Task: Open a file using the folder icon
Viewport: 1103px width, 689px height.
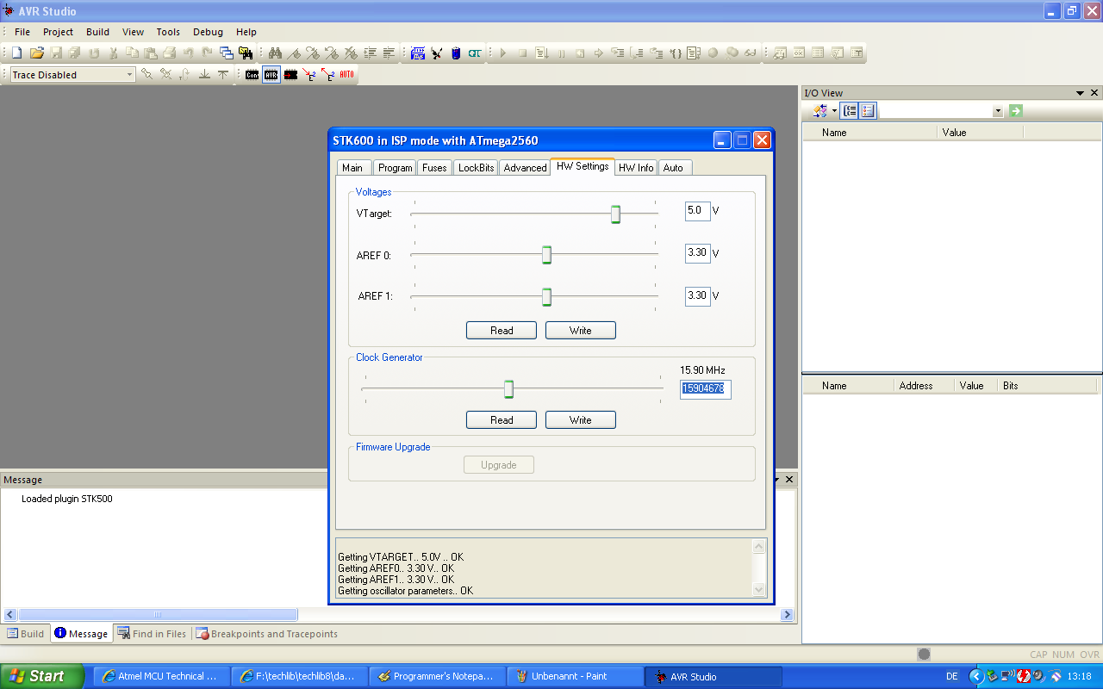Action: (x=36, y=53)
